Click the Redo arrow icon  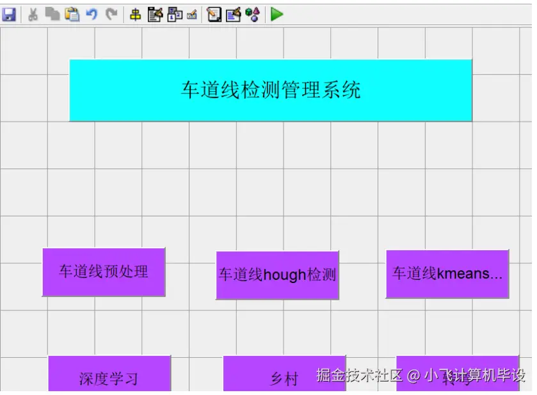pyautogui.click(x=111, y=14)
